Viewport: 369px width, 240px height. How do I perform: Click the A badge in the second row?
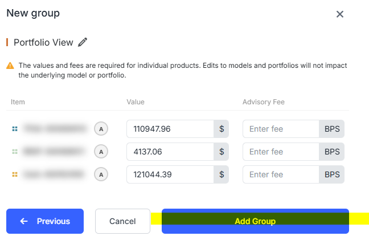click(101, 152)
